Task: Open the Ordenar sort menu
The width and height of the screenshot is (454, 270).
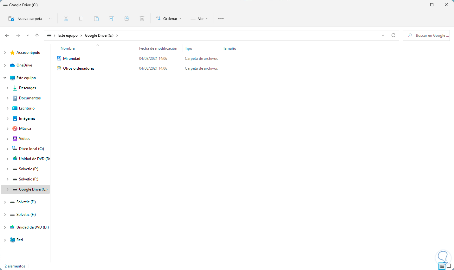Action: [x=169, y=19]
